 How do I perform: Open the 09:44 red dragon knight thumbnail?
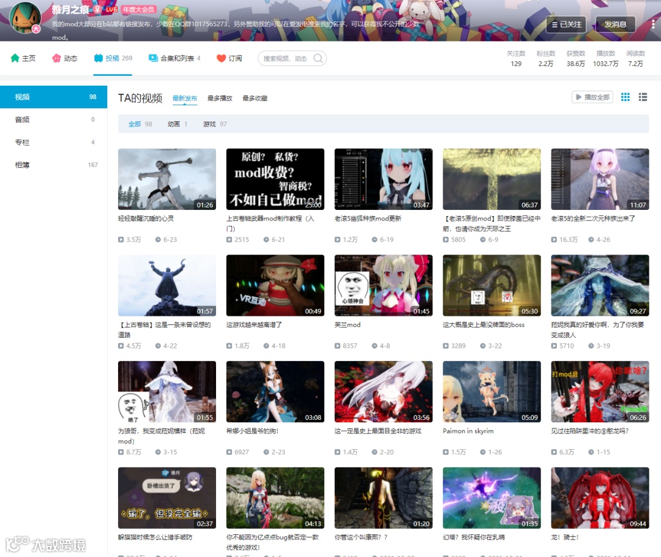600,498
